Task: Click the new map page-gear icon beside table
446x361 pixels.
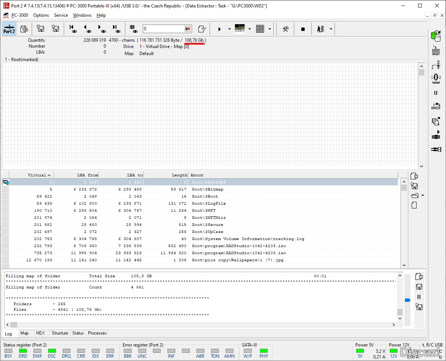Action: click(414, 176)
